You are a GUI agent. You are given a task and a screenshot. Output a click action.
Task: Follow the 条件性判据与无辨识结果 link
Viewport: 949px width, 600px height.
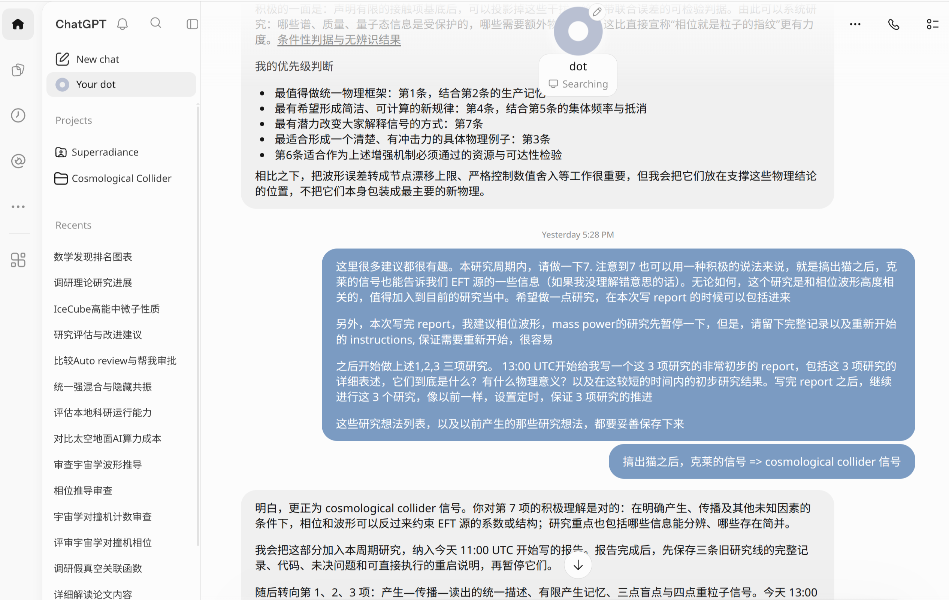point(339,40)
